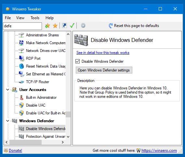Screen dimensions: 185x157
Task: Click the vertical scrollbar thumb in tree
Action: [x=68, y=114]
